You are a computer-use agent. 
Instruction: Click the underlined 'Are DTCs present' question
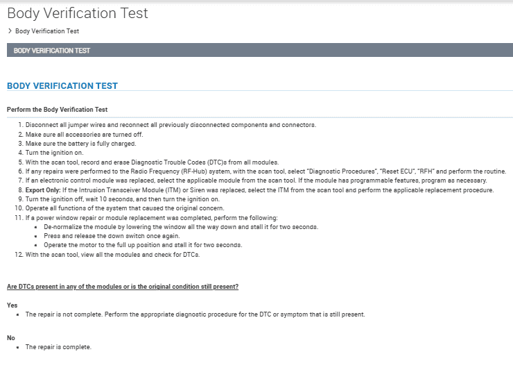[123, 287]
